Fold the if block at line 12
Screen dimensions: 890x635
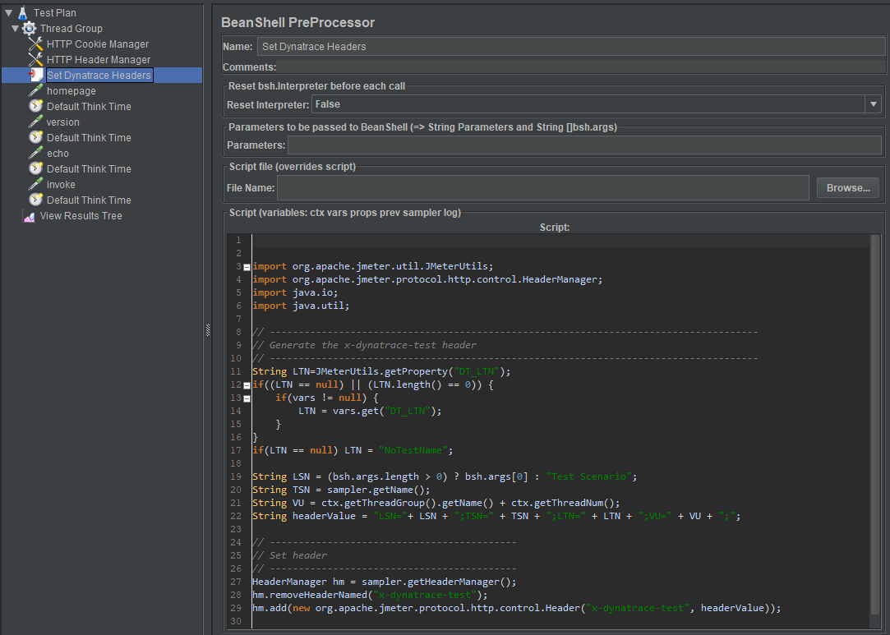[x=247, y=385]
